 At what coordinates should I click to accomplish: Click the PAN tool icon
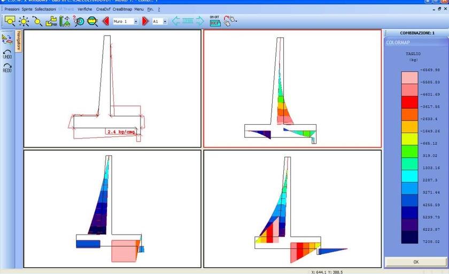51,21
